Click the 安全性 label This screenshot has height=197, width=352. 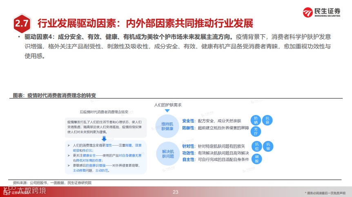[188, 121]
